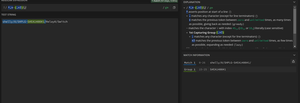Image resolution: width=300 pixels, height=103 pixels.
Task: Click the Group 1 range '15-25'
Action: tap(203, 69)
